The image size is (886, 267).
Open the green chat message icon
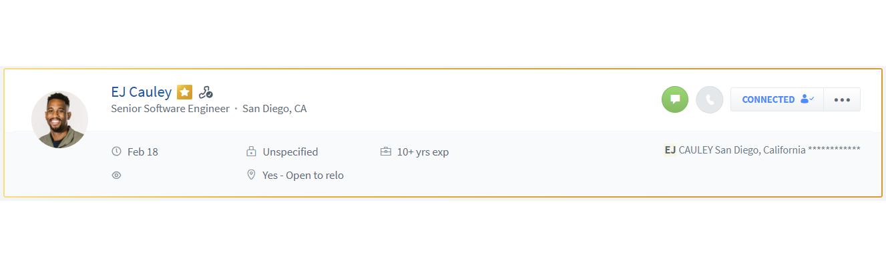[675, 99]
